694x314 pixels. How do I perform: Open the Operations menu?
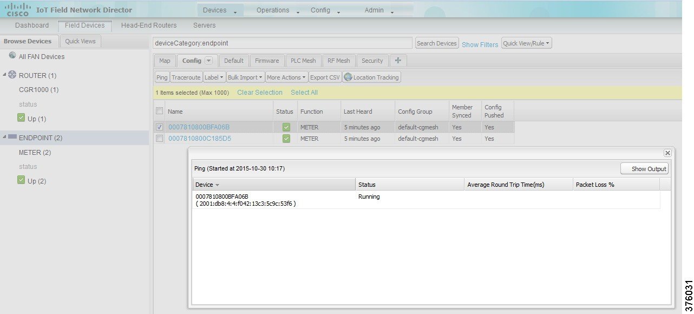[x=273, y=10]
